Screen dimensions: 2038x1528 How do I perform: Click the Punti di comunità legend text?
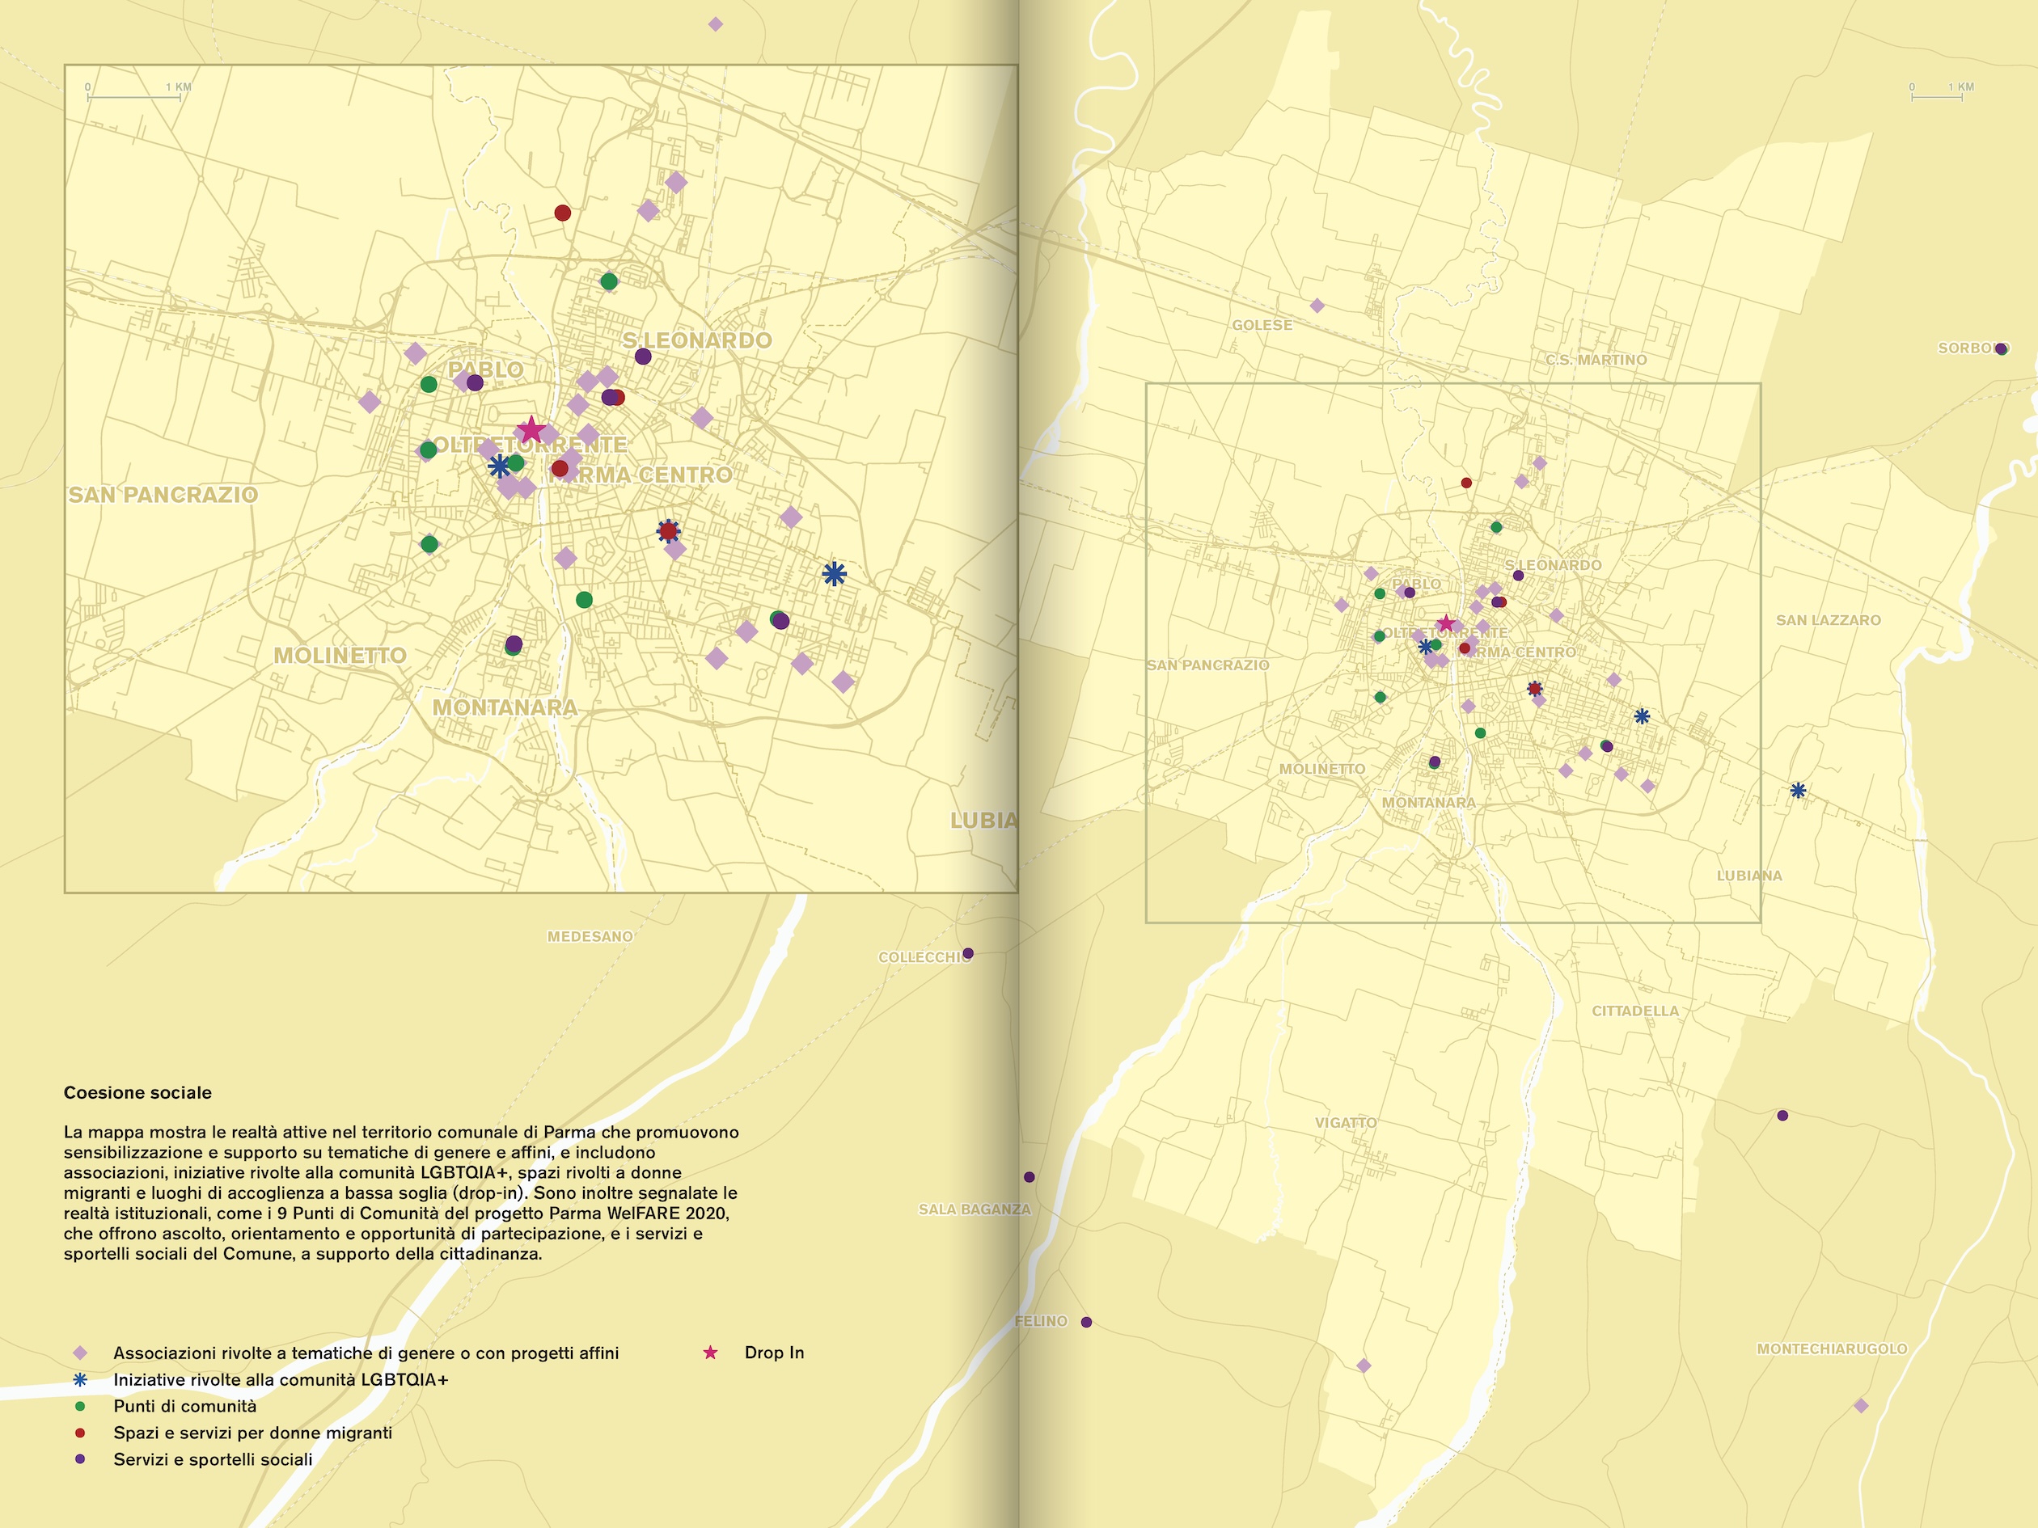[185, 1407]
